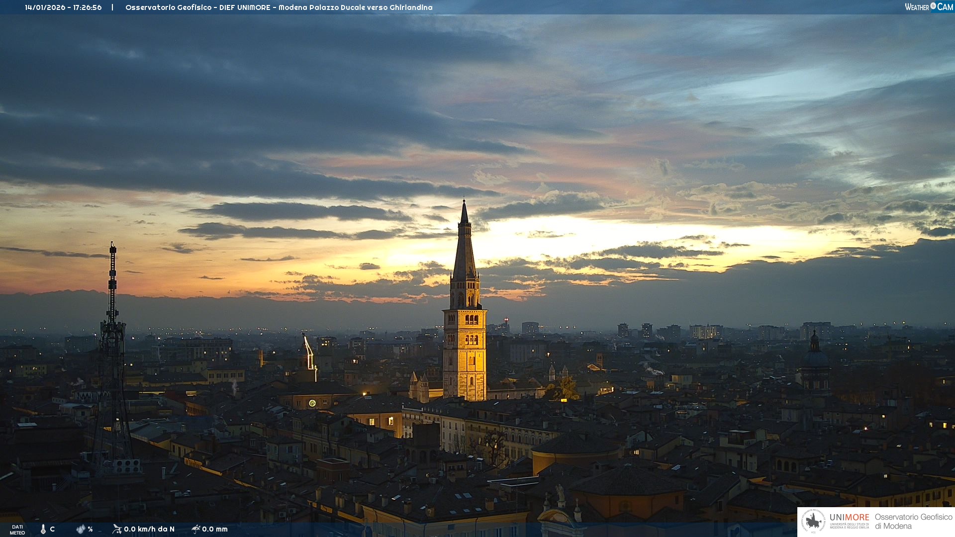The width and height of the screenshot is (955, 537).
Task: Click the DATI METEO label
Action: (x=17, y=530)
